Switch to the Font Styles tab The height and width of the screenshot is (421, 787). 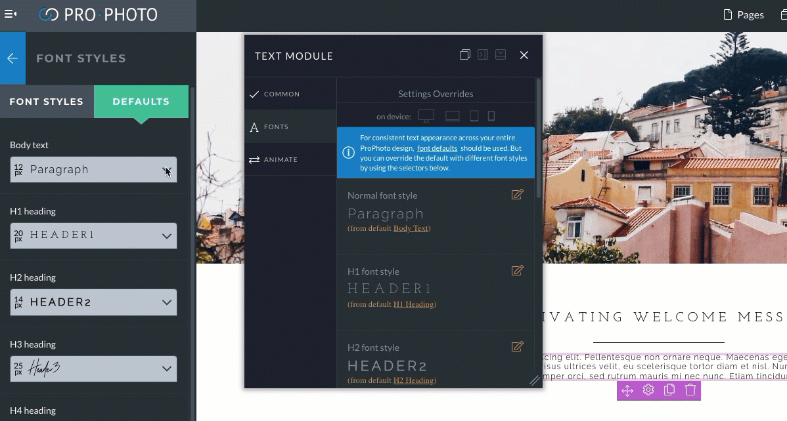click(47, 101)
